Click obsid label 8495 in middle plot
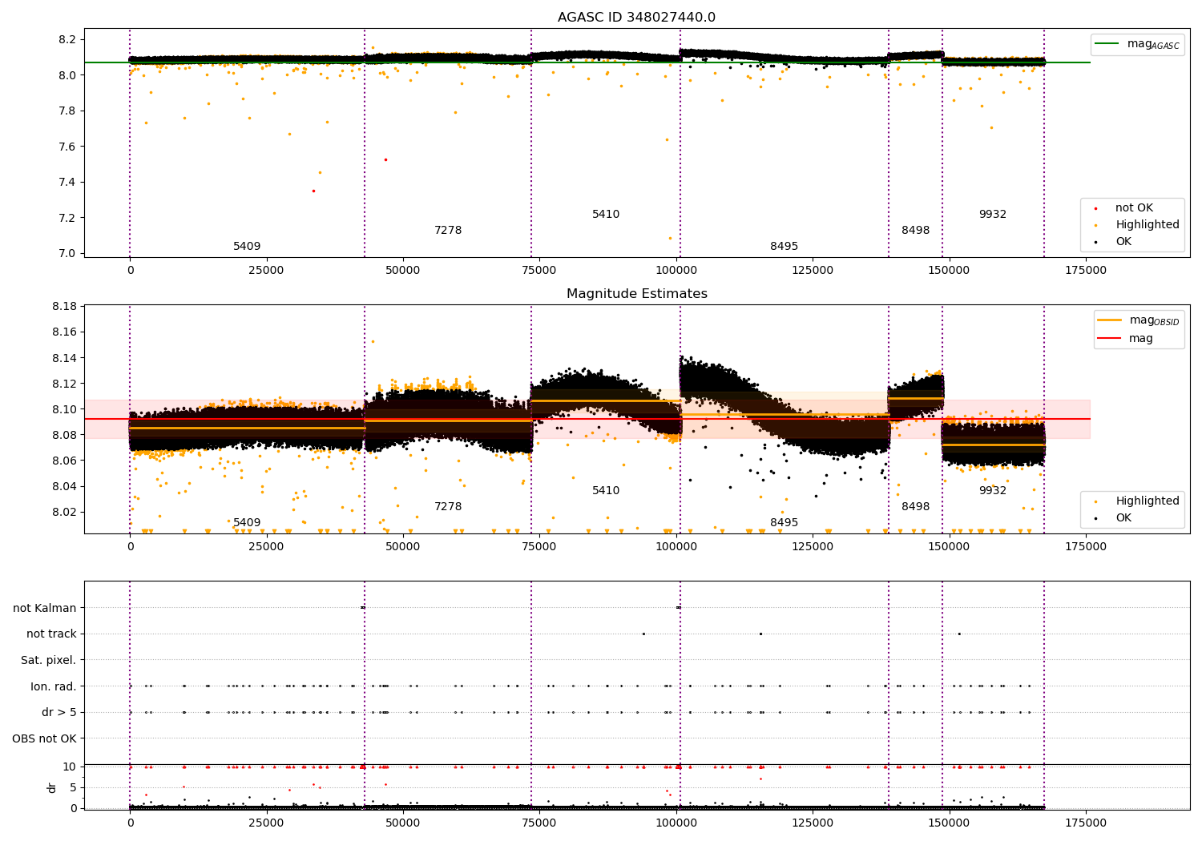 tap(784, 523)
